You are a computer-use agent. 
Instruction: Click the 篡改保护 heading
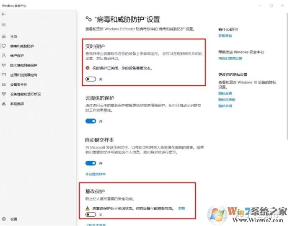tap(95, 191)
